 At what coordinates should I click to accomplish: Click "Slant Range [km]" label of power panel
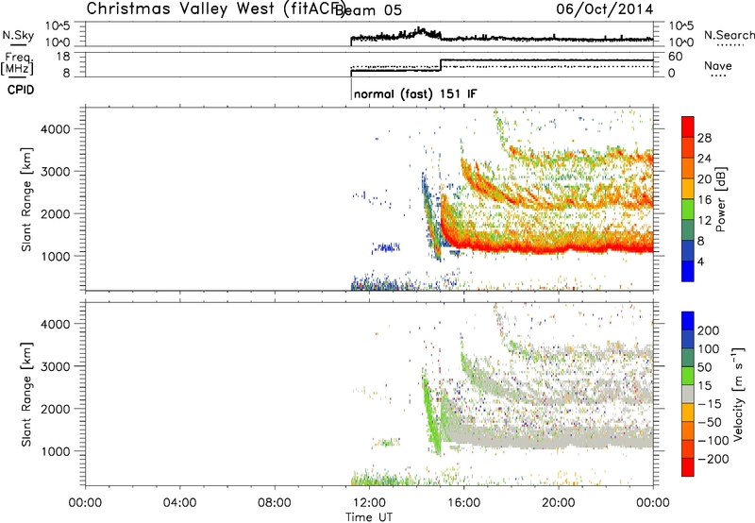[26, 200]
